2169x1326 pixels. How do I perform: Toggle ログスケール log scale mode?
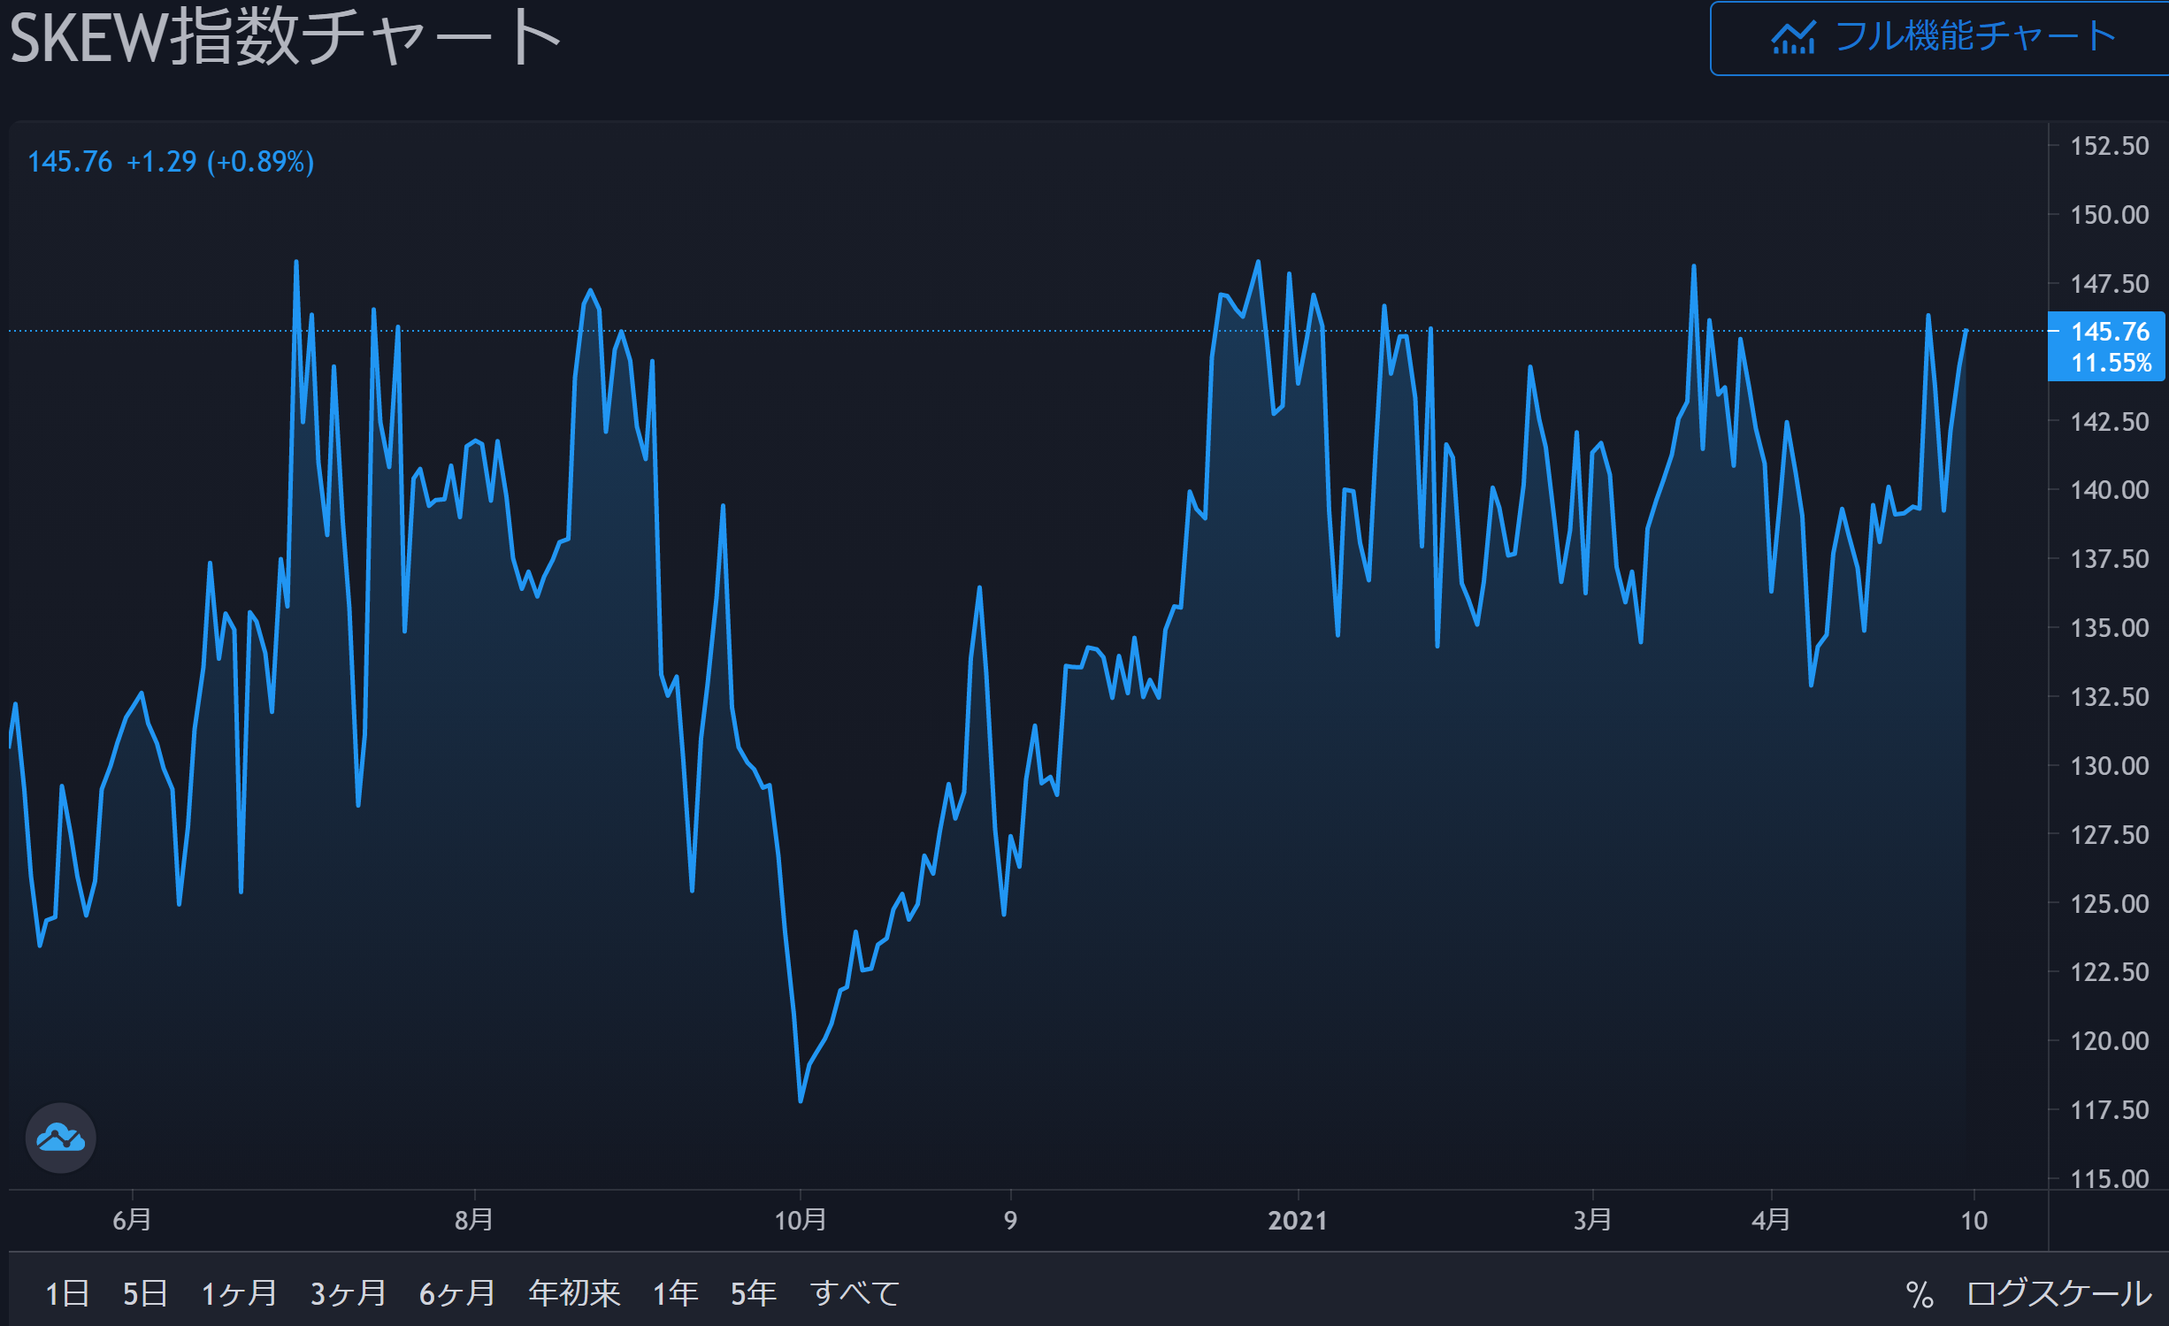2058,1294
